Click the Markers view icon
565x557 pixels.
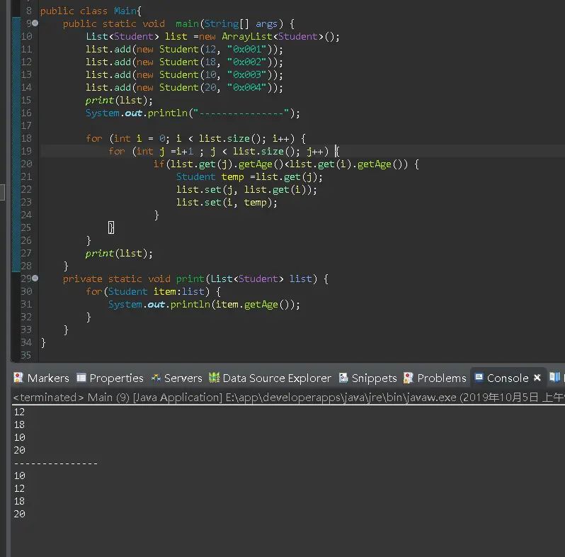click(x=19, y=378)
